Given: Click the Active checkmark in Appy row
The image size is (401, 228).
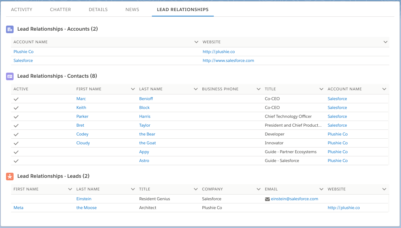Looking at the screenshot, I should (x=16, y=152).
